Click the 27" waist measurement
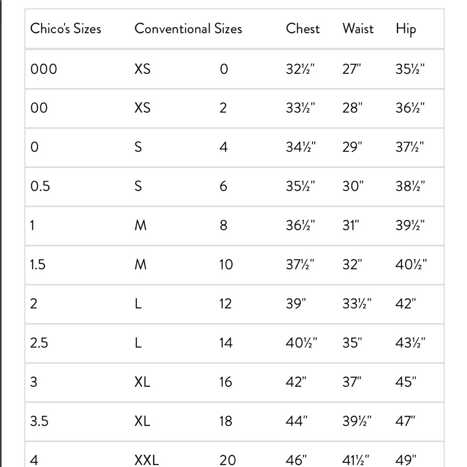467x467 pixels. click(352, 69)
